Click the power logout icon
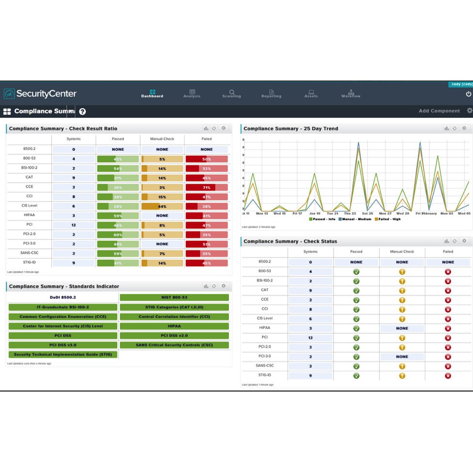 [x=469, y=94]
